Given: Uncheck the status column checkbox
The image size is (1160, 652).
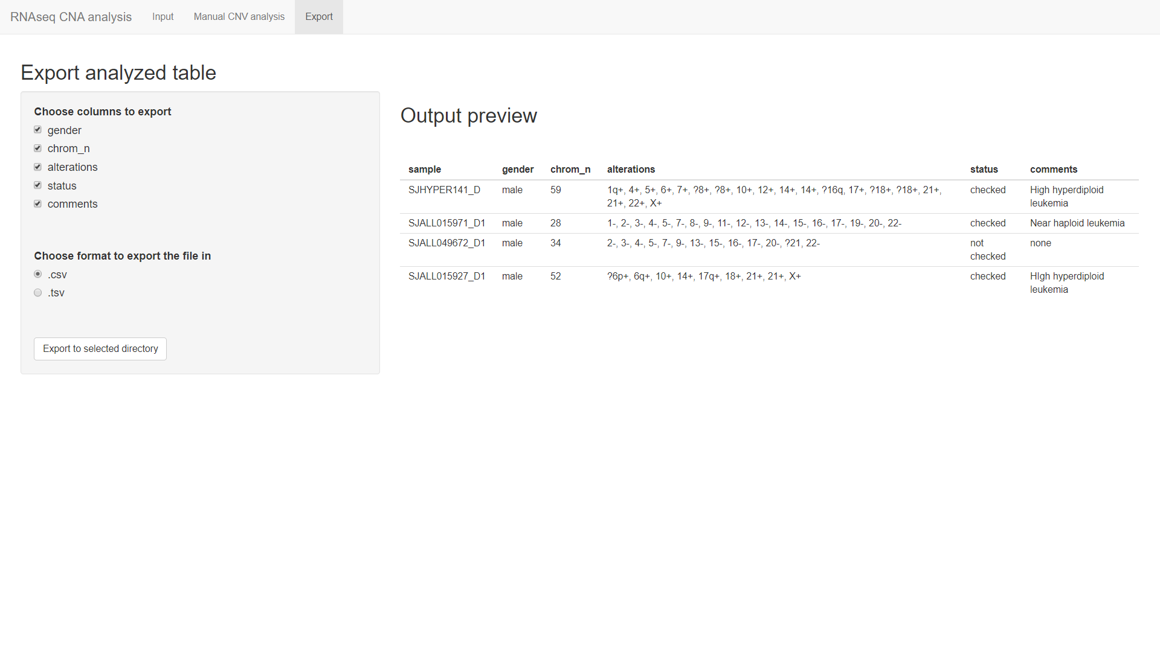Looking at the screenshot, I should pos(37,185).
